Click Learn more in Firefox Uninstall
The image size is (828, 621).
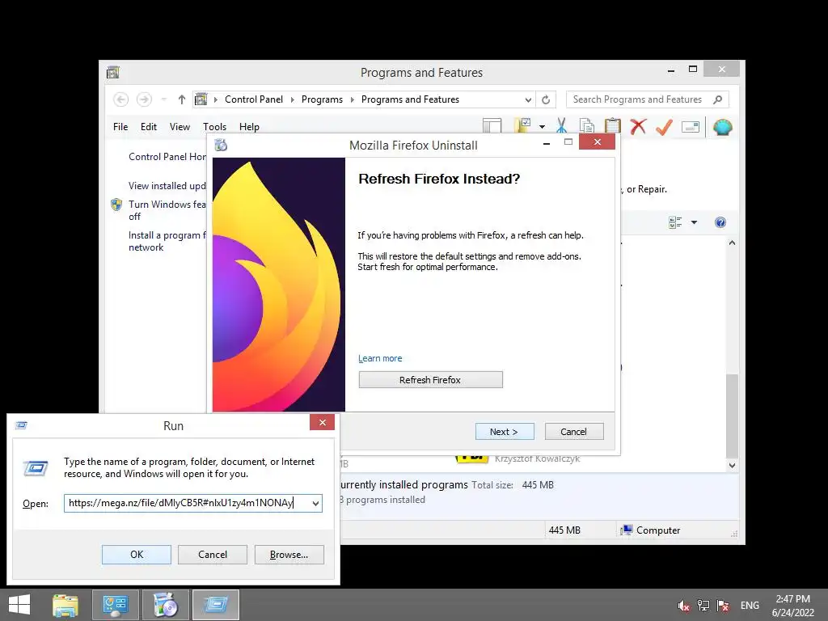point(380,358)
